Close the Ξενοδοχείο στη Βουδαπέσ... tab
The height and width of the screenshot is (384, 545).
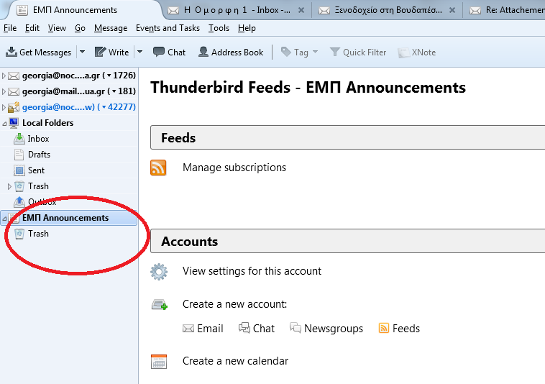(x=452, y=10)
